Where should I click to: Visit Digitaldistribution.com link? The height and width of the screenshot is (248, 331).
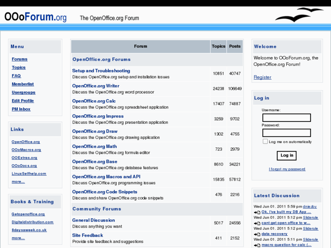point(32,222)
